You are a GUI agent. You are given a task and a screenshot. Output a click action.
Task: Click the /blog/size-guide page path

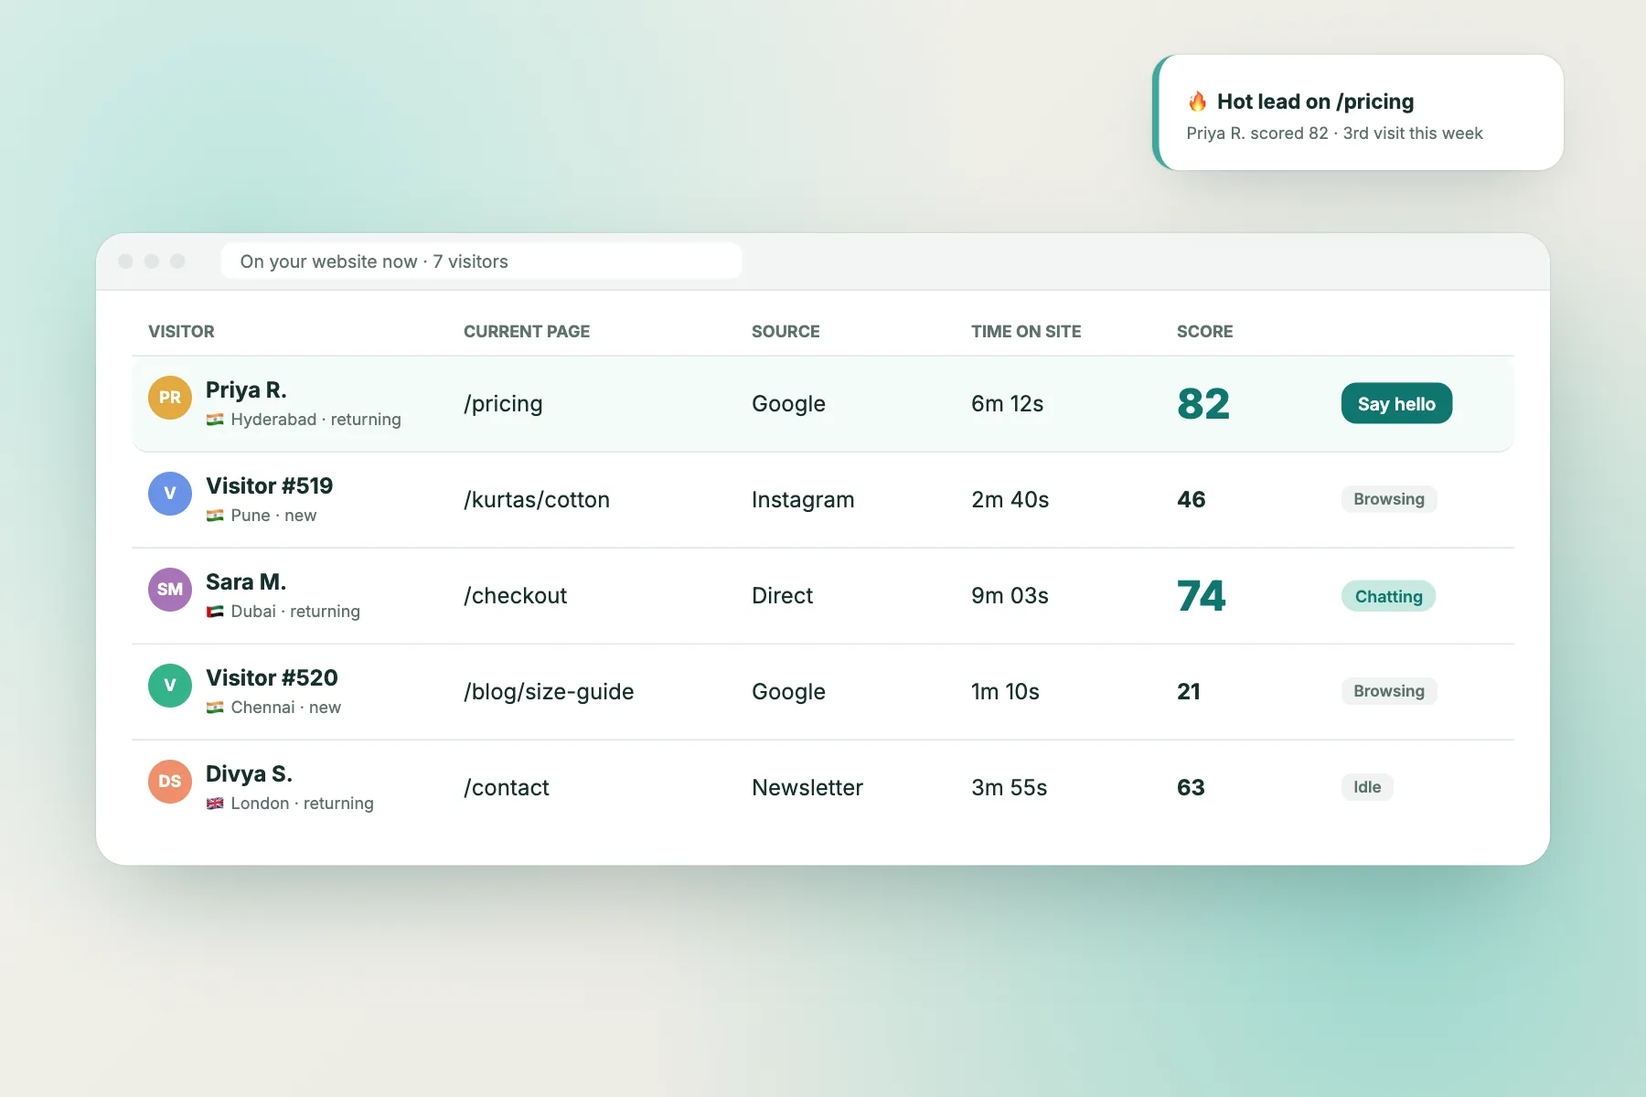coord(549,692)
